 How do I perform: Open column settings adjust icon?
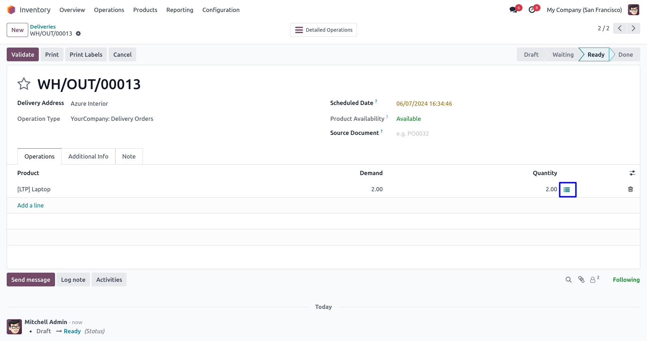point(632,173)
